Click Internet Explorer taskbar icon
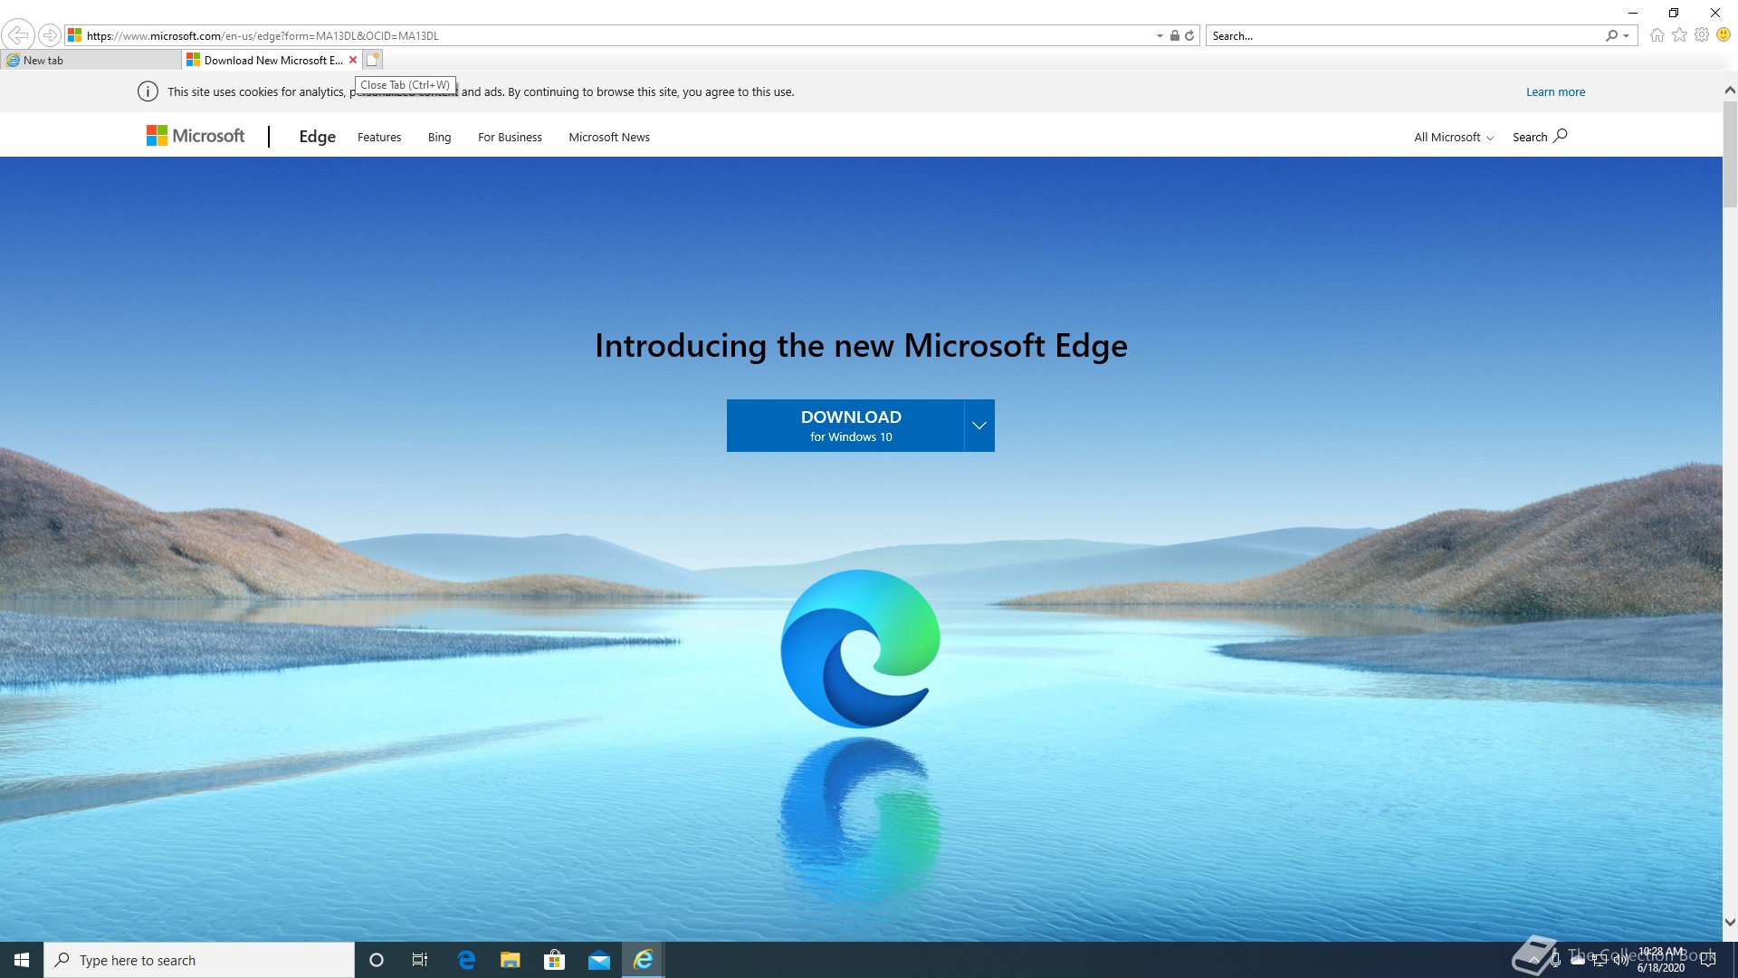This screenshot has width=1738, height=978. coord(644,960)
